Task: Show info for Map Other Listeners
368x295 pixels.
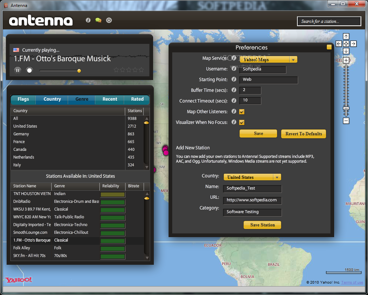Action: 234,111
